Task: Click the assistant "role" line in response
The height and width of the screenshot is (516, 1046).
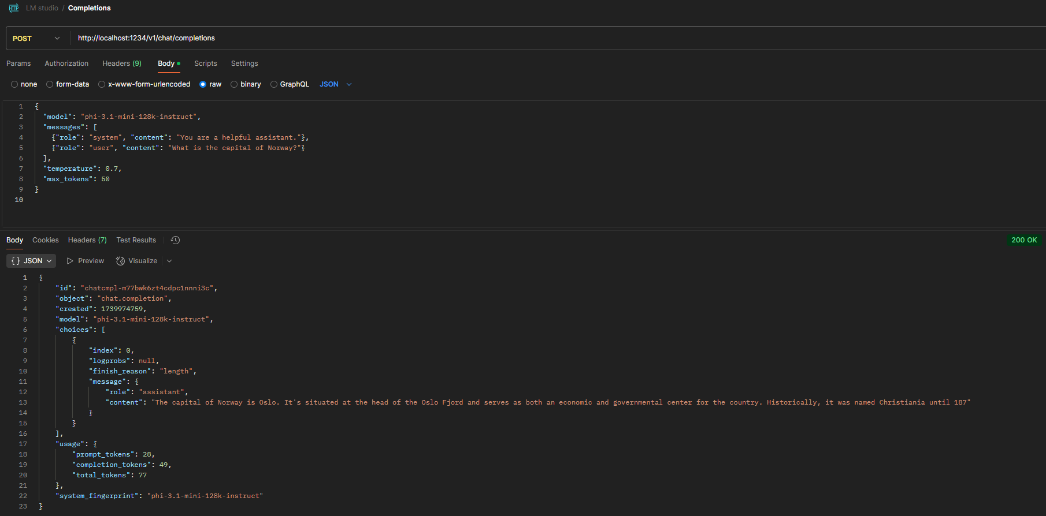Action: [x=147, y=392]
